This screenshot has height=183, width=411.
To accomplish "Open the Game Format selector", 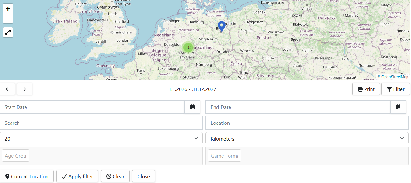I will click(x=224, y=156).
